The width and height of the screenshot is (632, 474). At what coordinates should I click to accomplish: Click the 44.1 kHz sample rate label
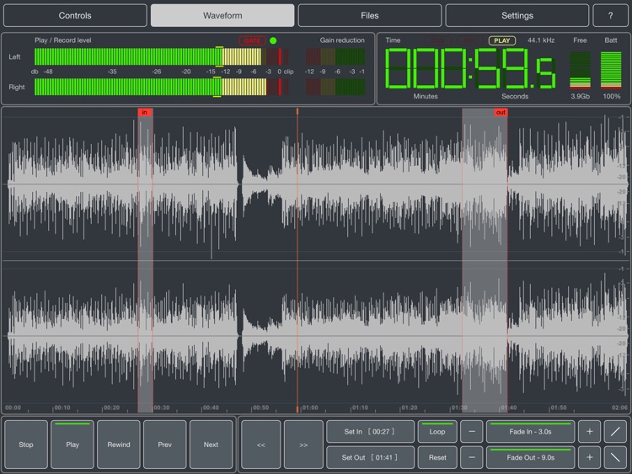click(x=541, y=40)
